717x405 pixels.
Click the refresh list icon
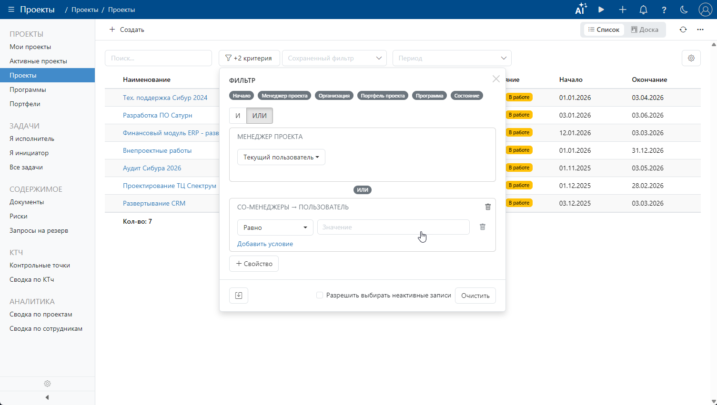coord(683,30)
